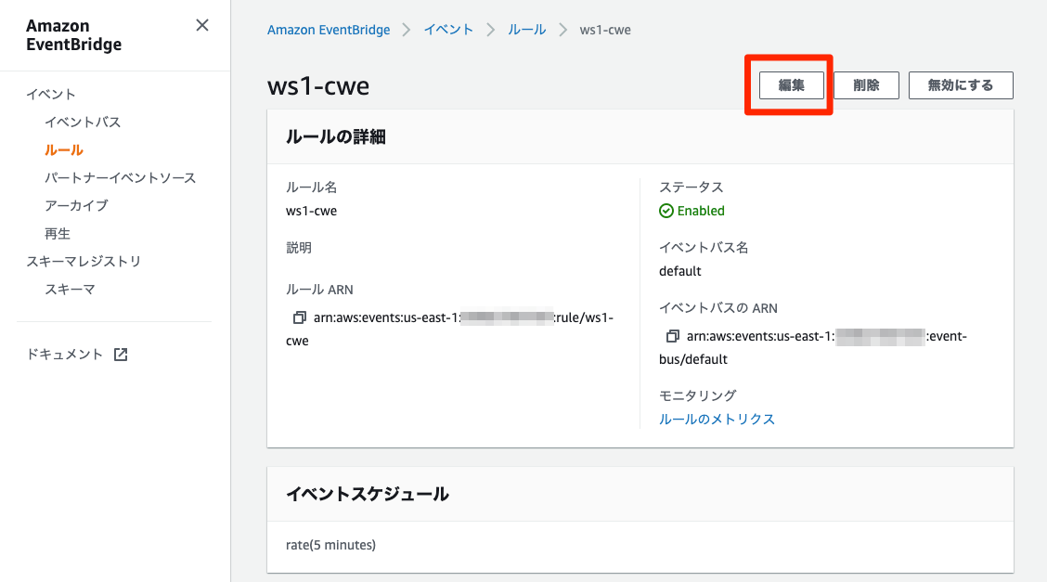Screen dimensions: 1047x582
Task: Copy the rule ARN
Action: tap(300, 317)
